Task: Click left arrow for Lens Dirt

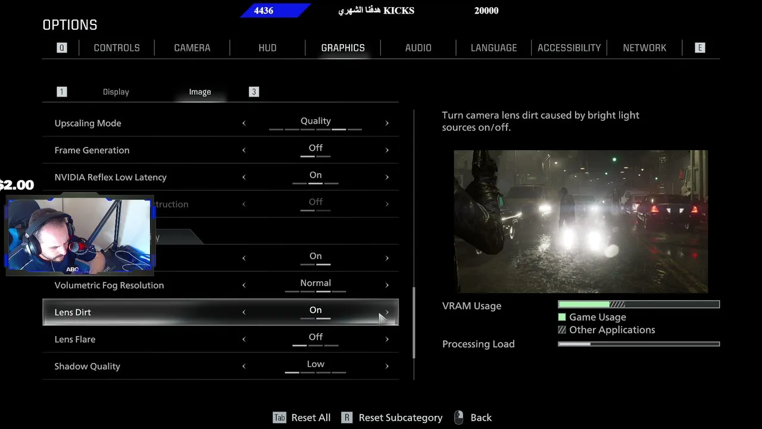Action: pos(243,312)
